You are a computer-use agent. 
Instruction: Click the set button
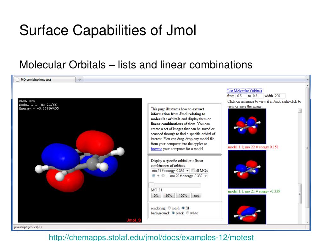196,195
